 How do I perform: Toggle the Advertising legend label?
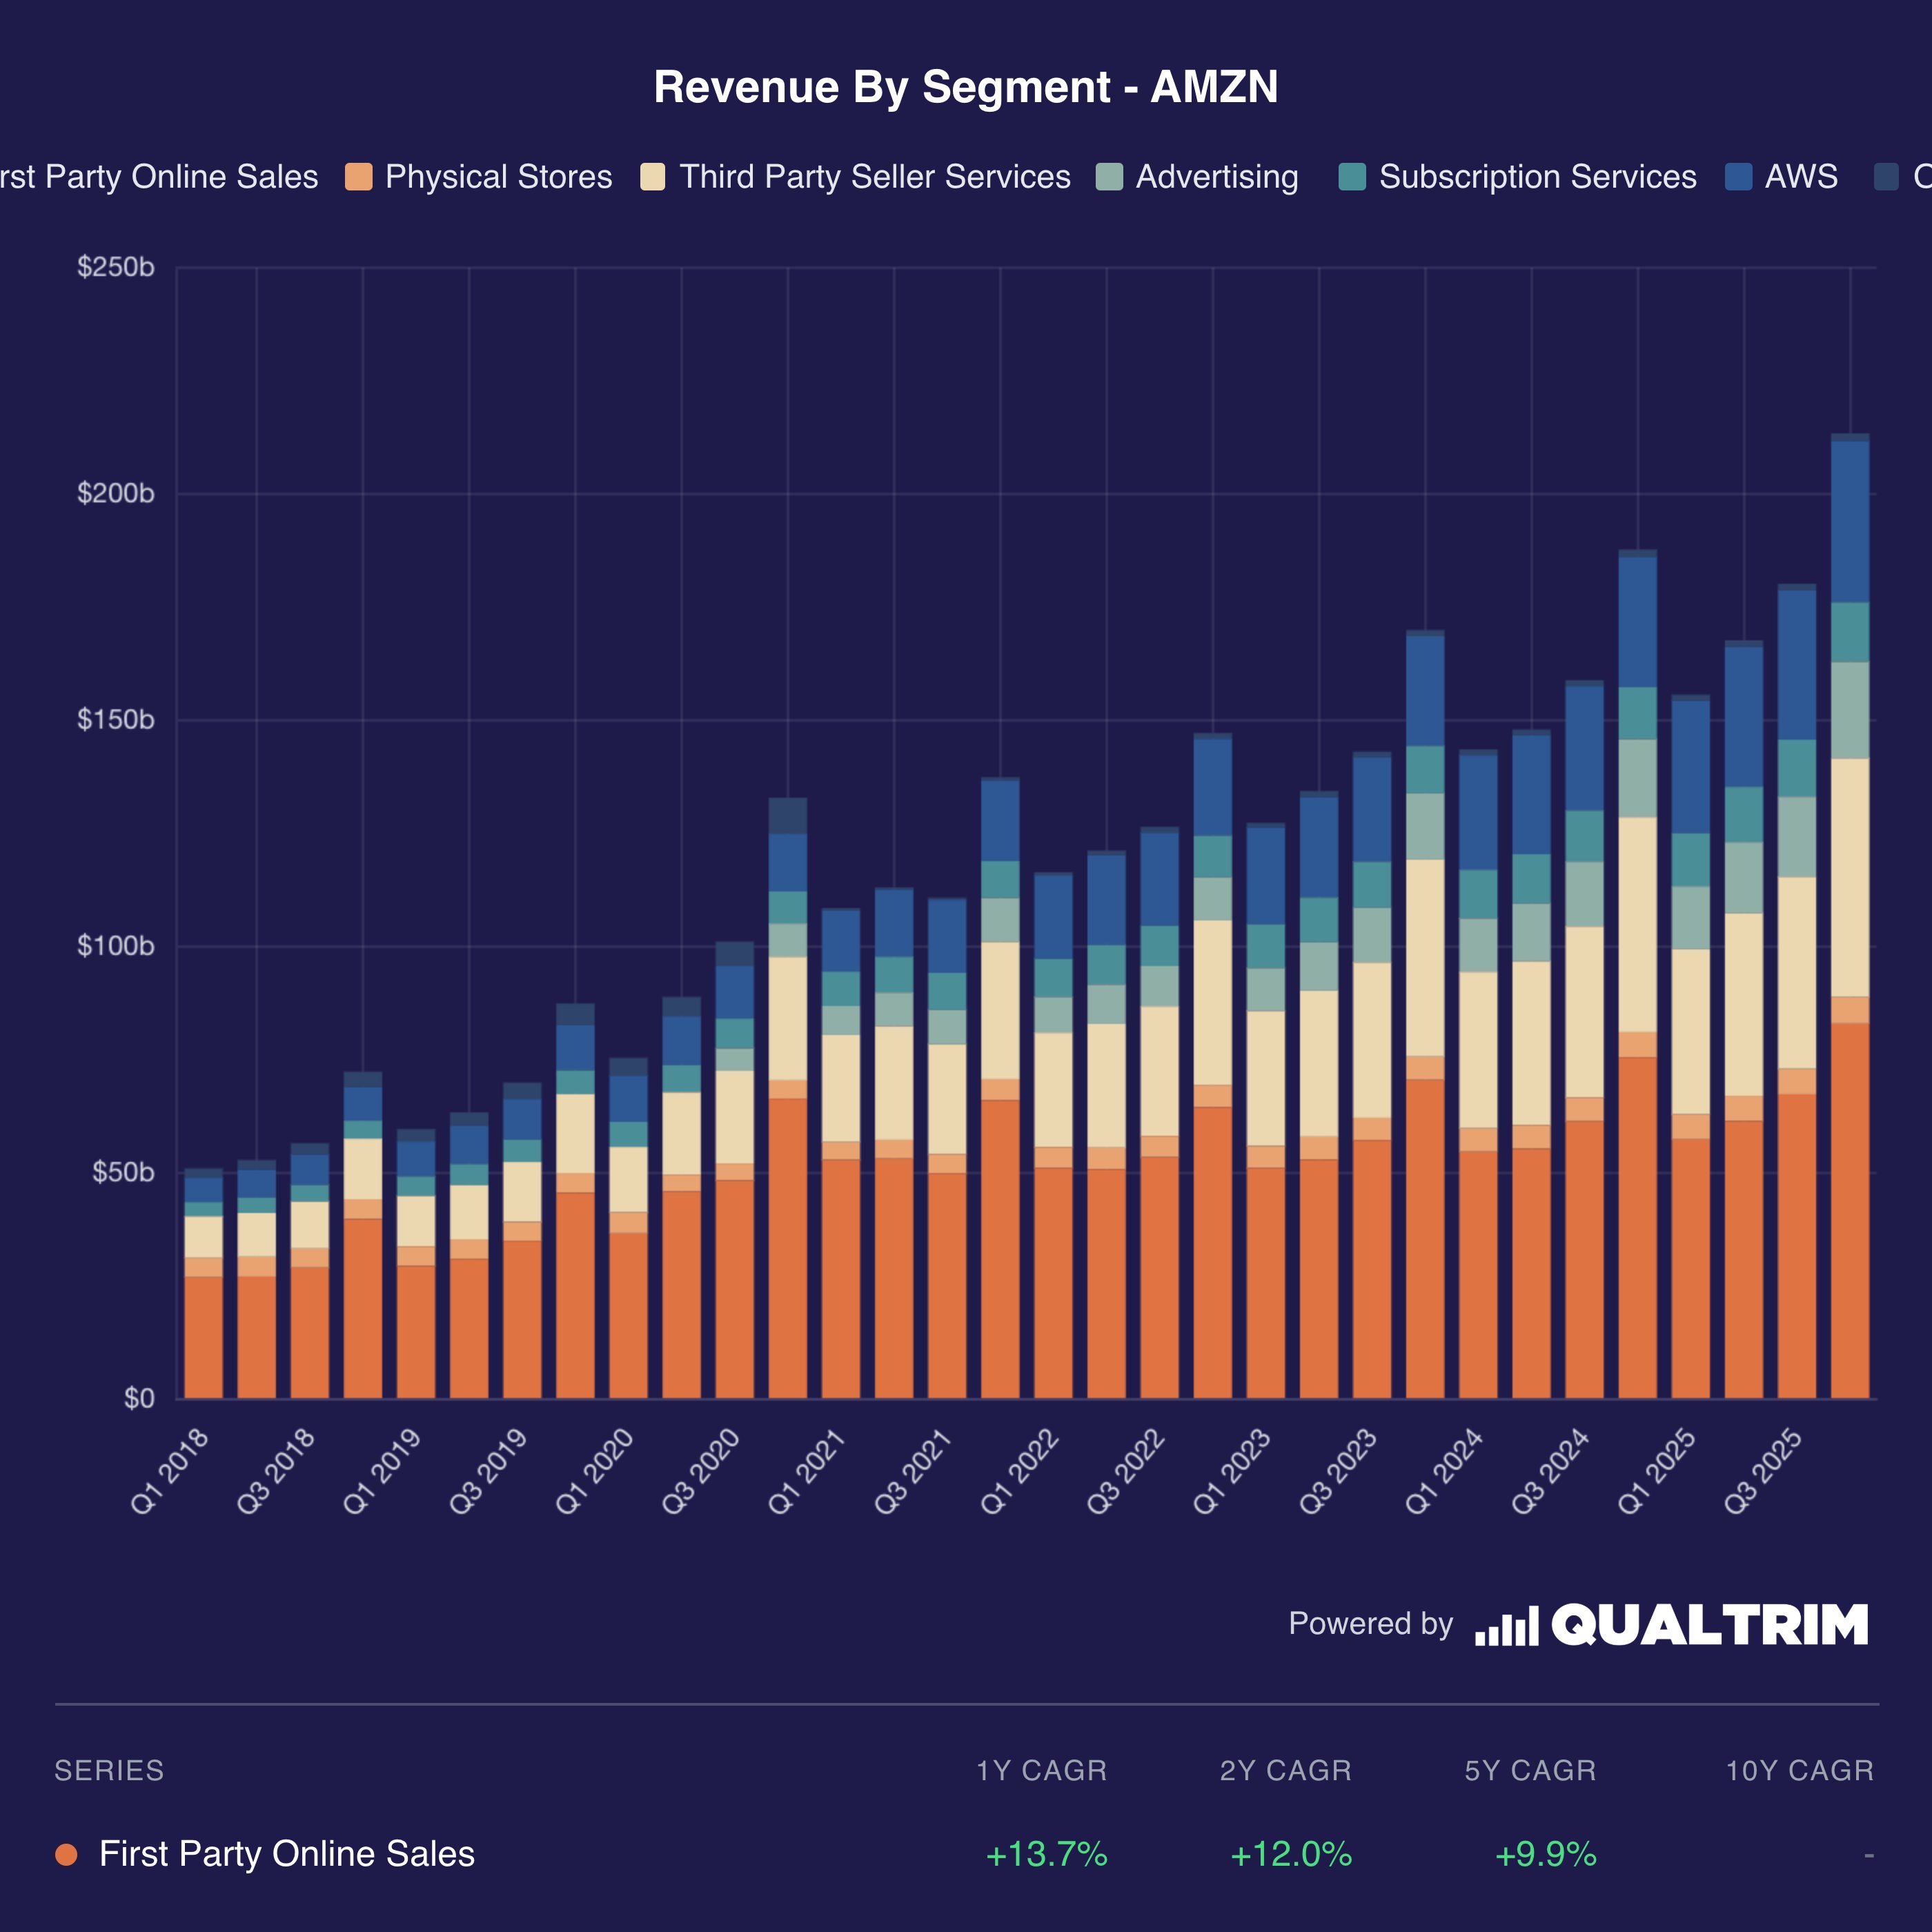coord(1216,177)
